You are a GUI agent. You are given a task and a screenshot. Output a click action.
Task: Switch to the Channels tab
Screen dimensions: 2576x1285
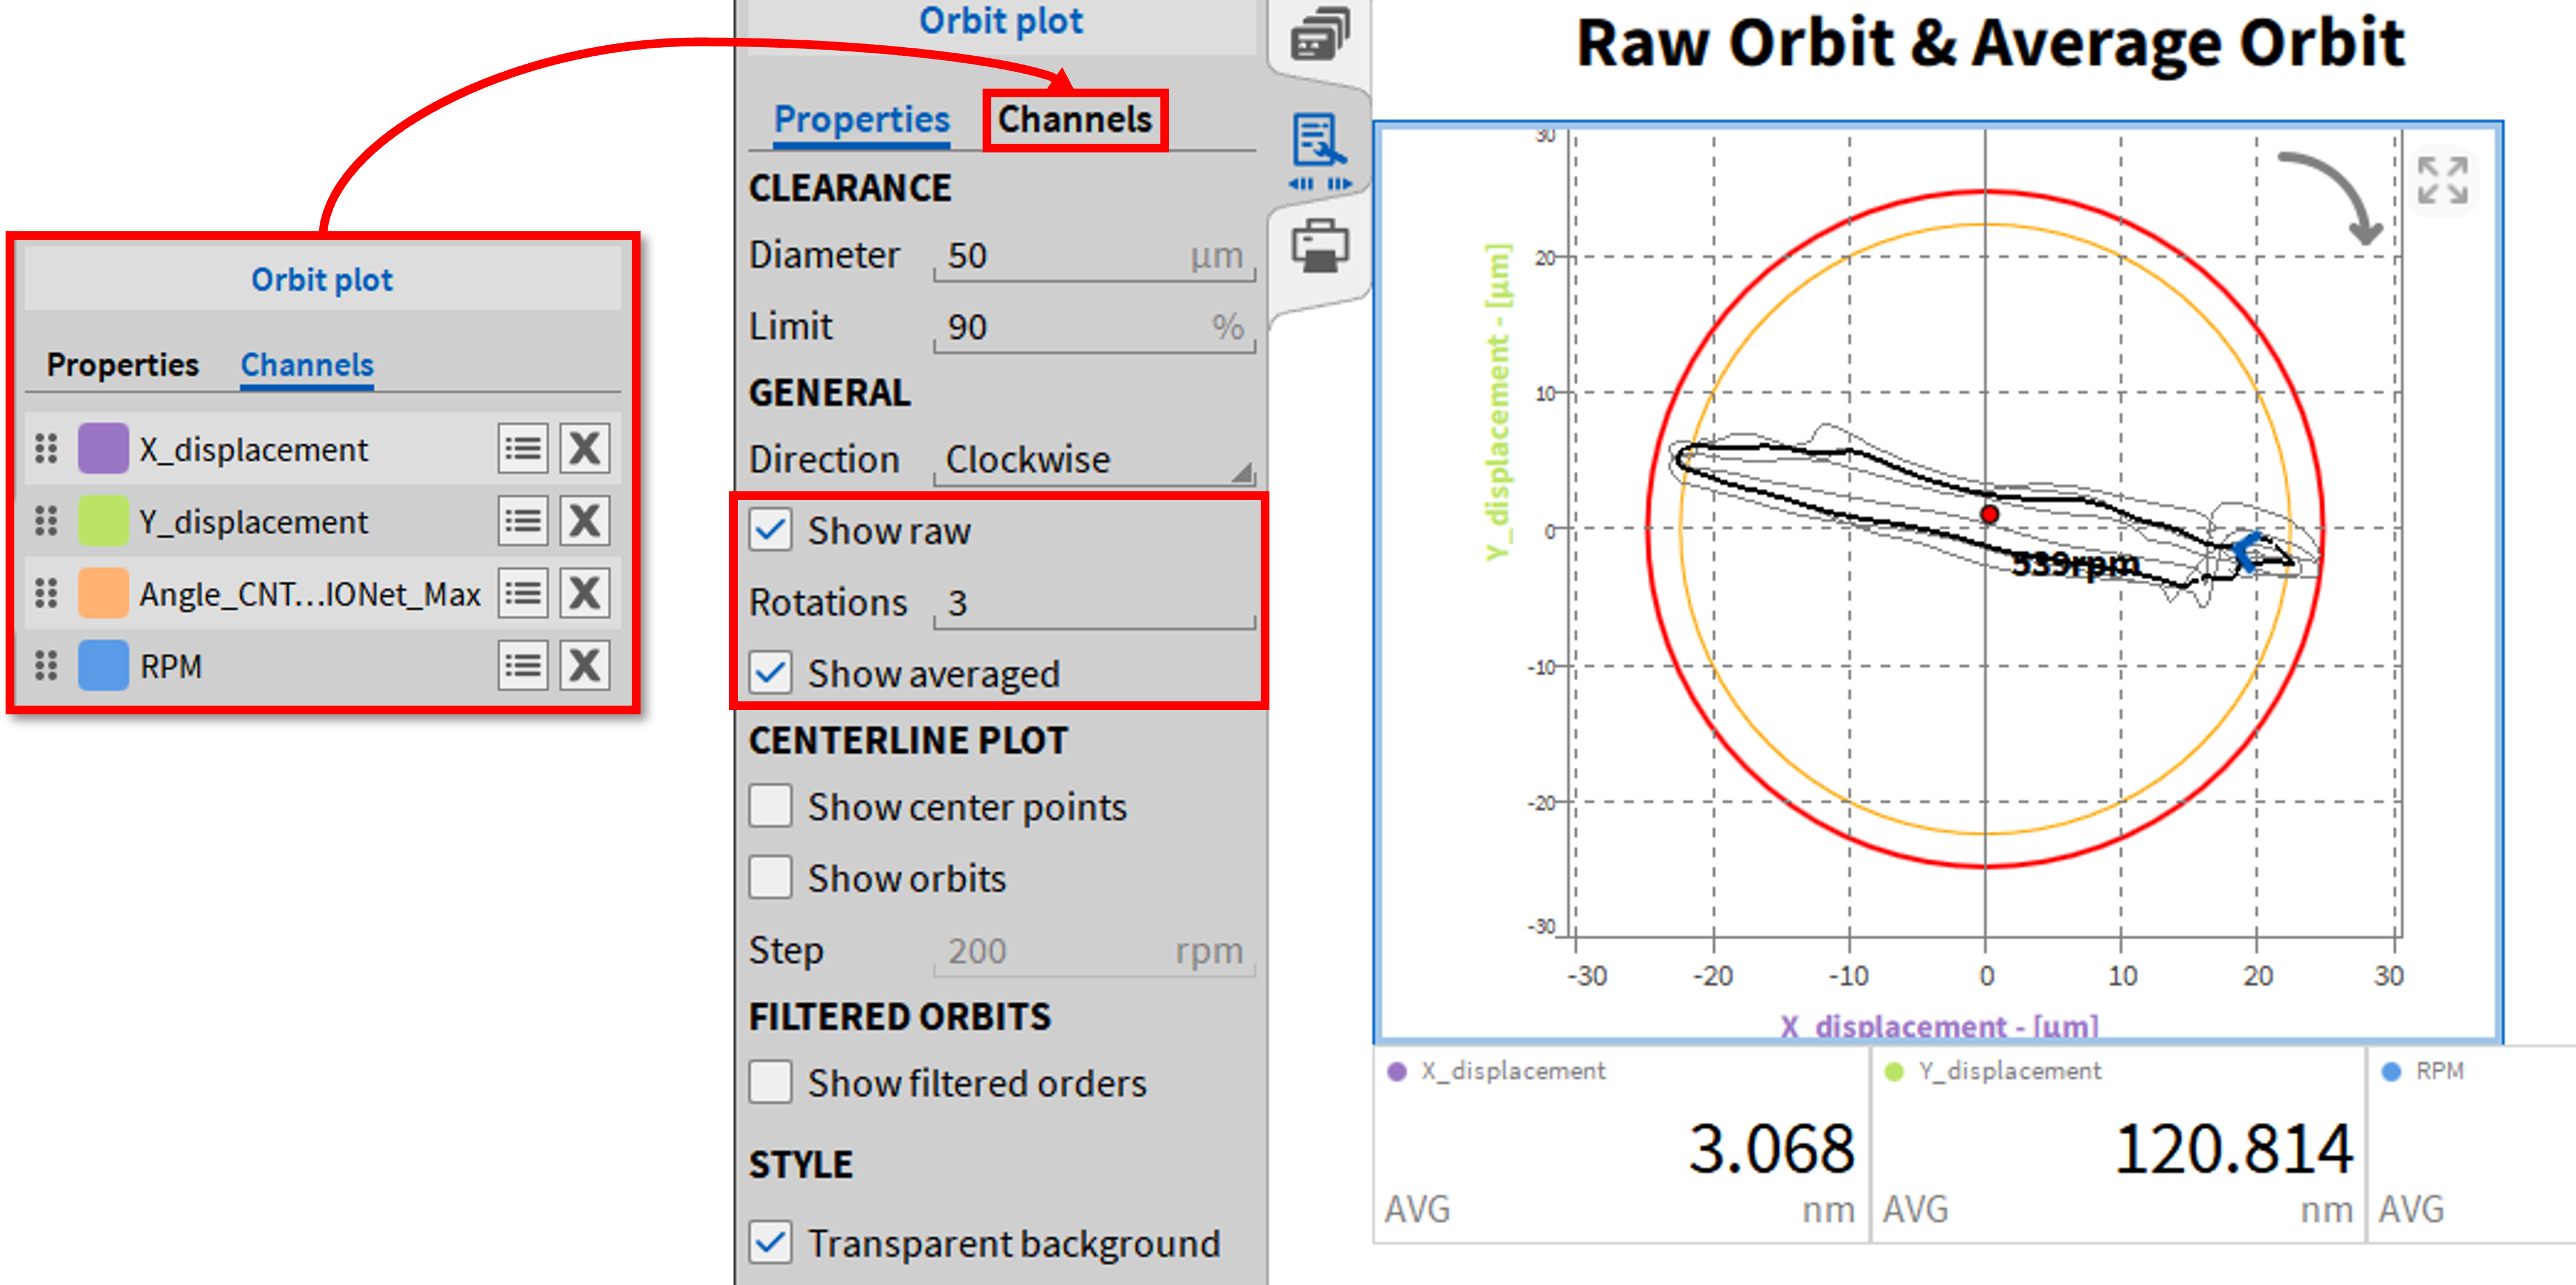pyautogui.click(x=1074, y=120)
